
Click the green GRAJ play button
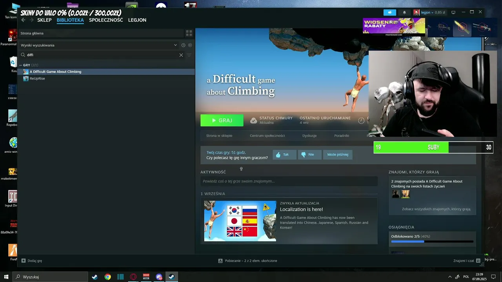point(222,120)
